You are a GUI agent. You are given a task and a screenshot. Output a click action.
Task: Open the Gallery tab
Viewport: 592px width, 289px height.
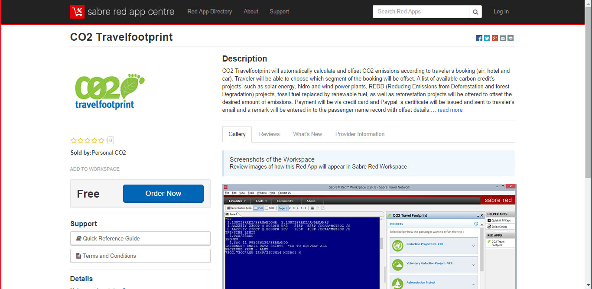[237, 134]
